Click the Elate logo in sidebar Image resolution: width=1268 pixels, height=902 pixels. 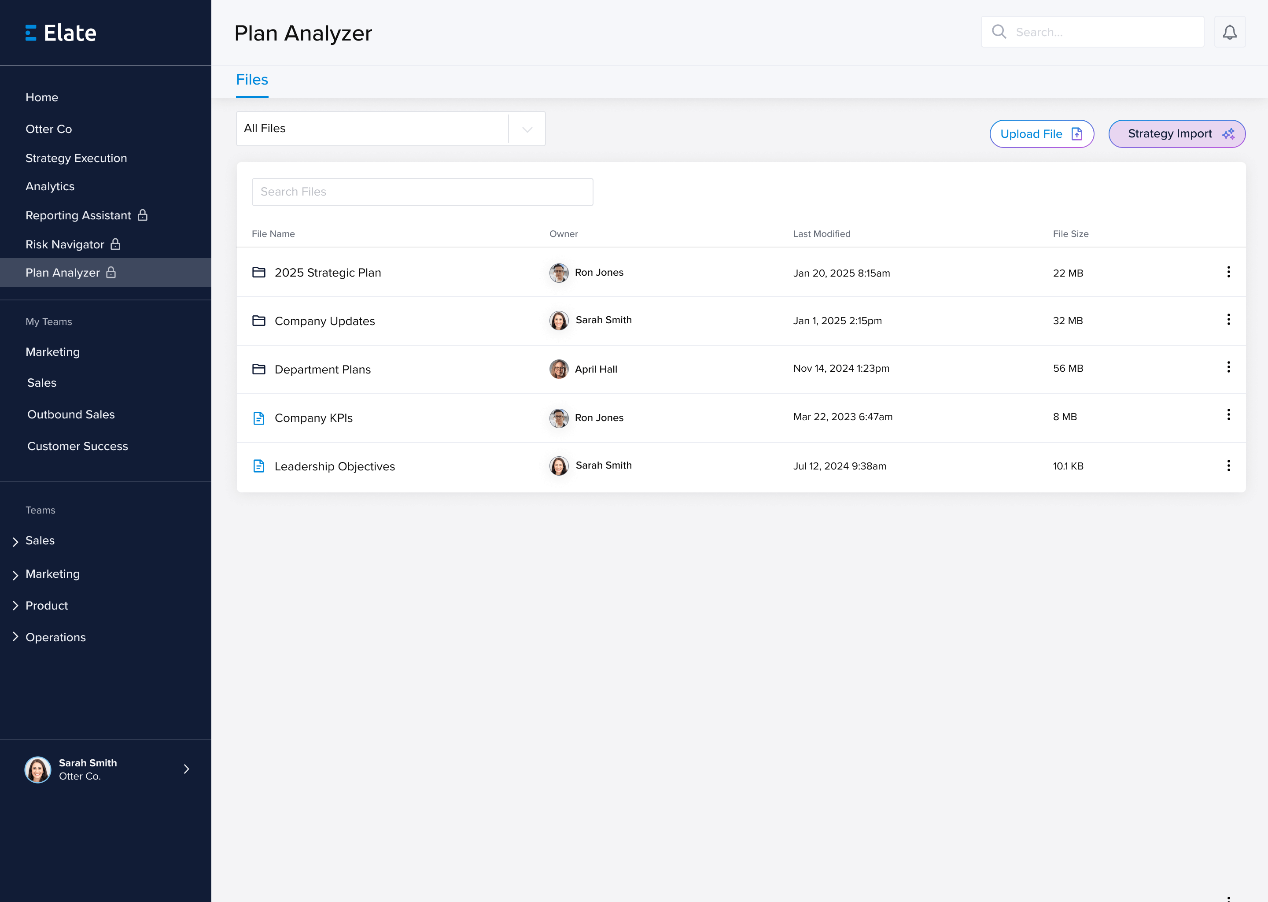pyautogui.click(x=61, y=33)
